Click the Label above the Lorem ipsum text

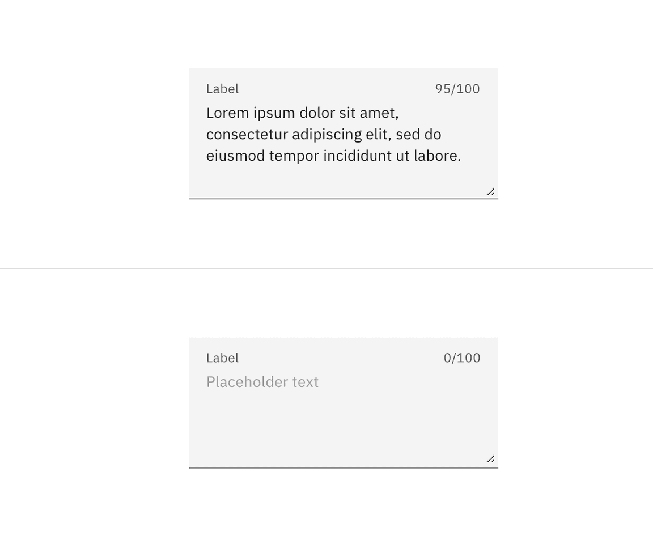222,89
